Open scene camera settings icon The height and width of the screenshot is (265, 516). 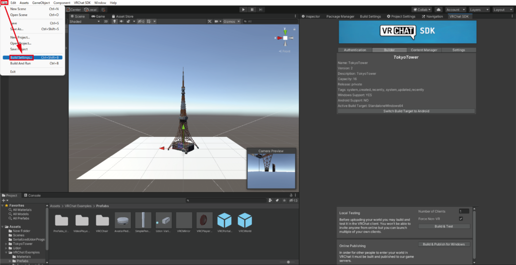click(217, 21)
